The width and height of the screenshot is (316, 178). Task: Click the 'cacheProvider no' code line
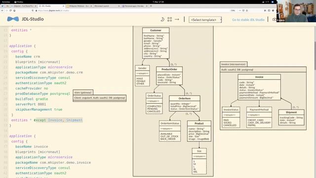[32, 89]
